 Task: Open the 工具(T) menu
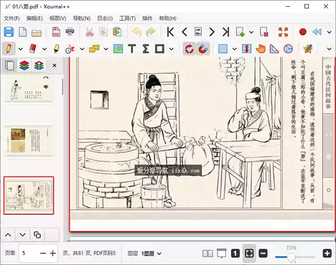[x=127, y=18]
